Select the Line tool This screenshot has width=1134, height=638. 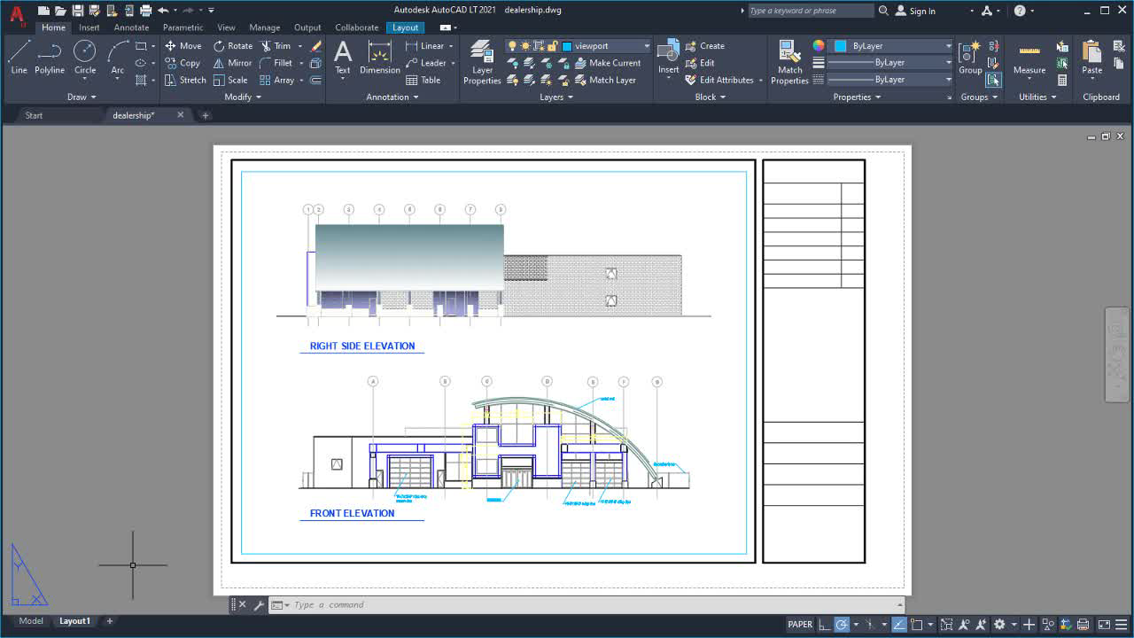pos(19,57)
